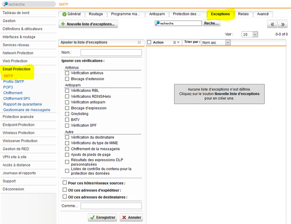This screenshot has width=291, height=224.
Task: Enable Vérifications RDNS/Helo checkbox
Action: tap(67, 96)
